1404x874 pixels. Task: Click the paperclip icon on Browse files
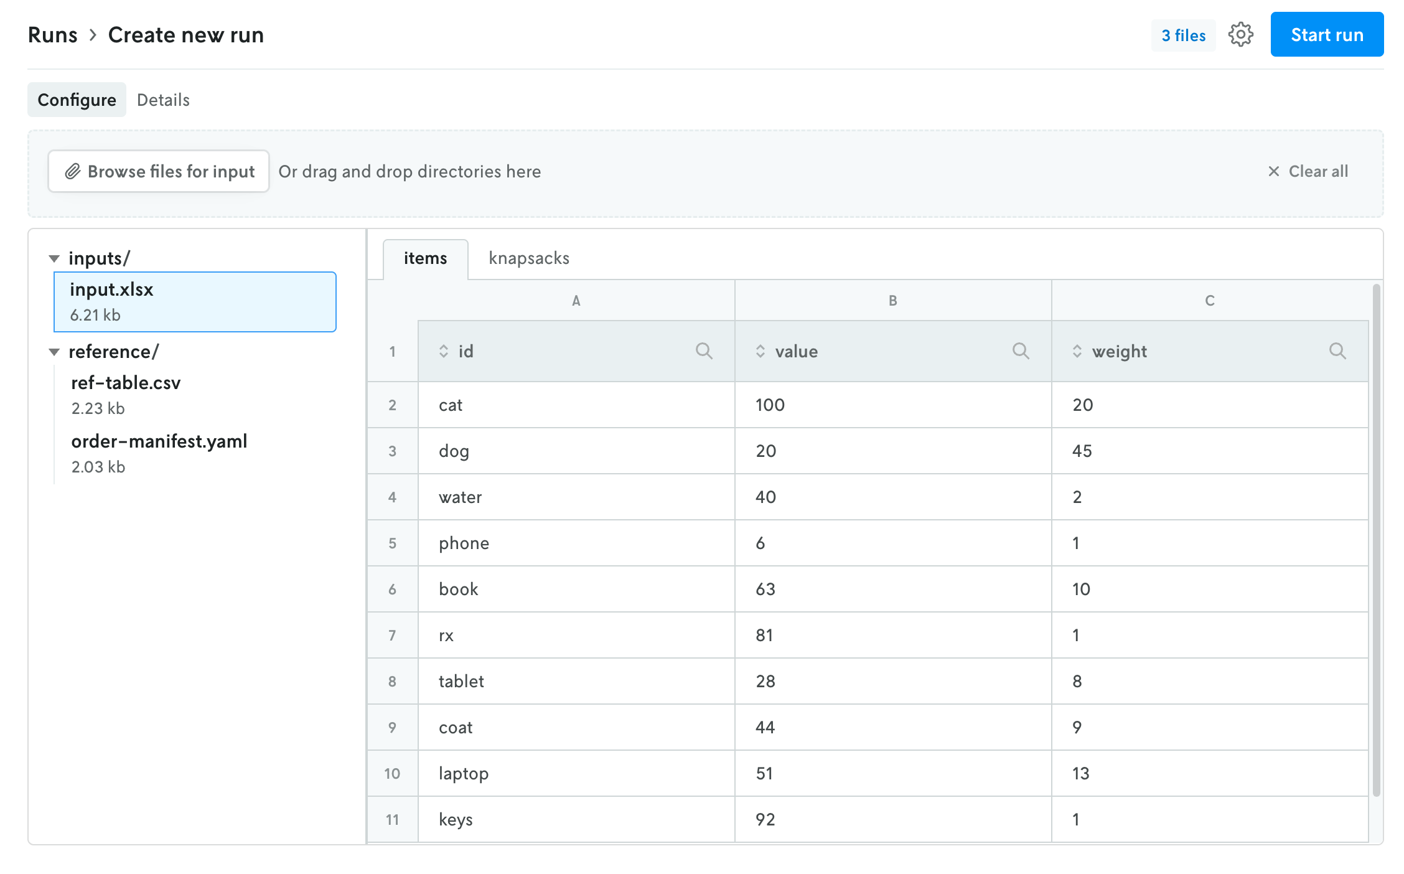(x=75, y=171)
